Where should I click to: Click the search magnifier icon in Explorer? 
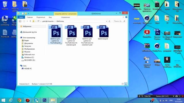[124, 21]
